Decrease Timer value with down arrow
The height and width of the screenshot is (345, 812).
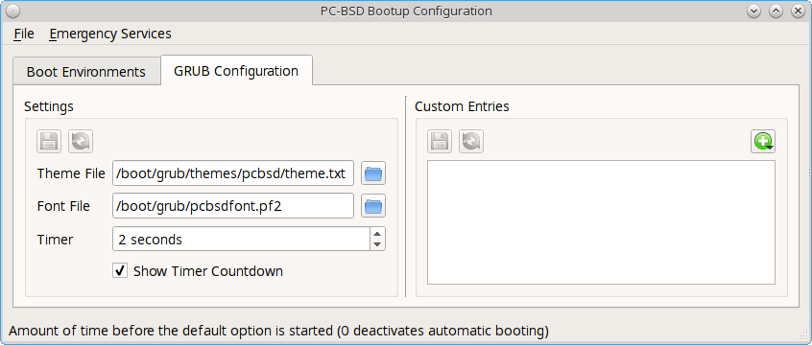[377, 244]
